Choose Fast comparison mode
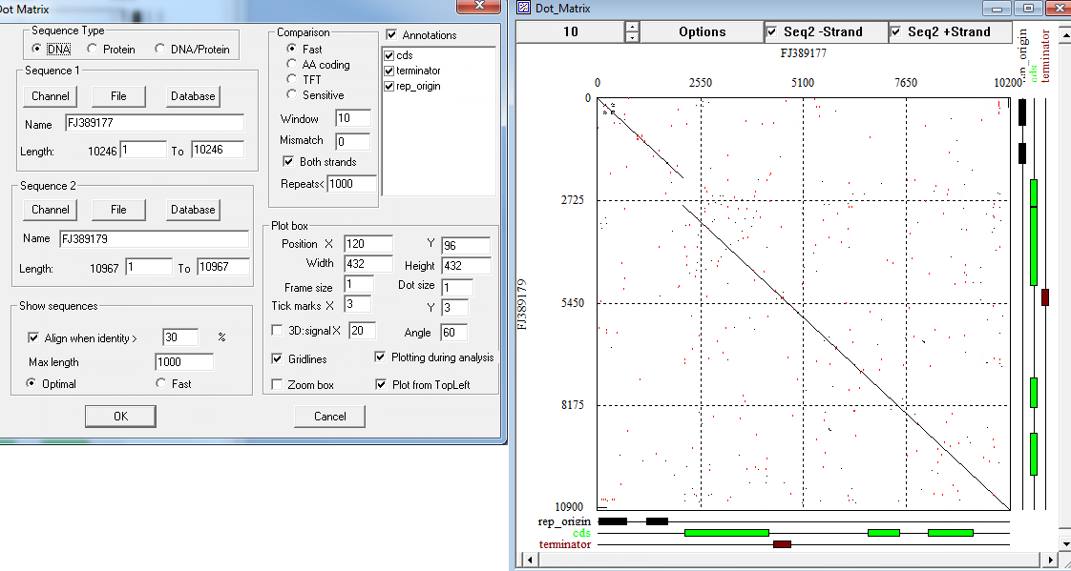This screenshot has width=1071, height=571. click(292, 50)
